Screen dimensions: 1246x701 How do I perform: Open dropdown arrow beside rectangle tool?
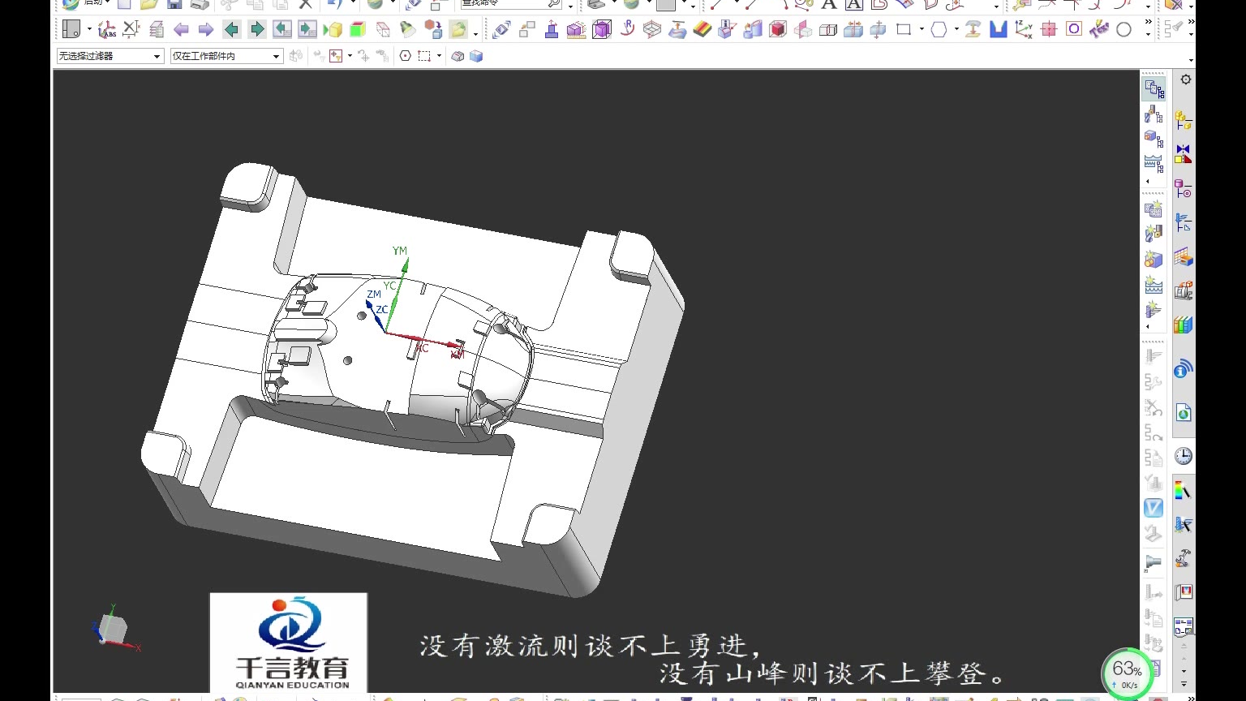point(922,30)
